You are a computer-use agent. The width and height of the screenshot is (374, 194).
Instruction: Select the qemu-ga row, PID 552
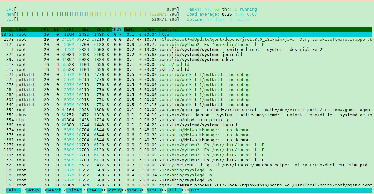click(187, 110)
